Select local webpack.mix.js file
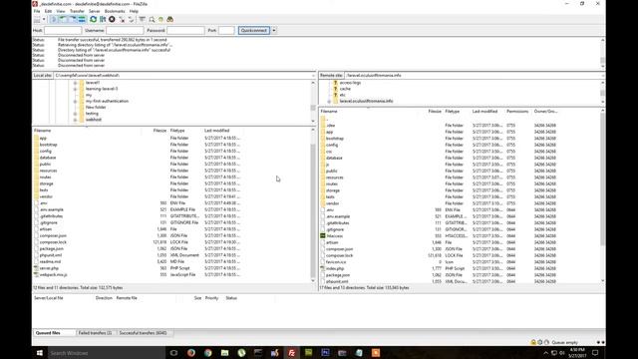Screen dimensions: 638x359 click(53, 275)
